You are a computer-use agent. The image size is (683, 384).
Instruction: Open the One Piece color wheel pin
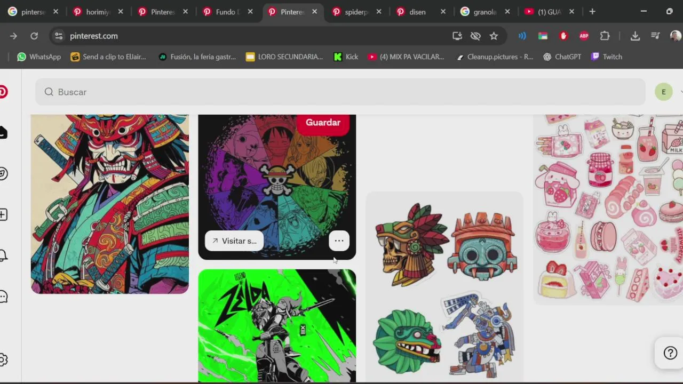[x=277, y=187]
